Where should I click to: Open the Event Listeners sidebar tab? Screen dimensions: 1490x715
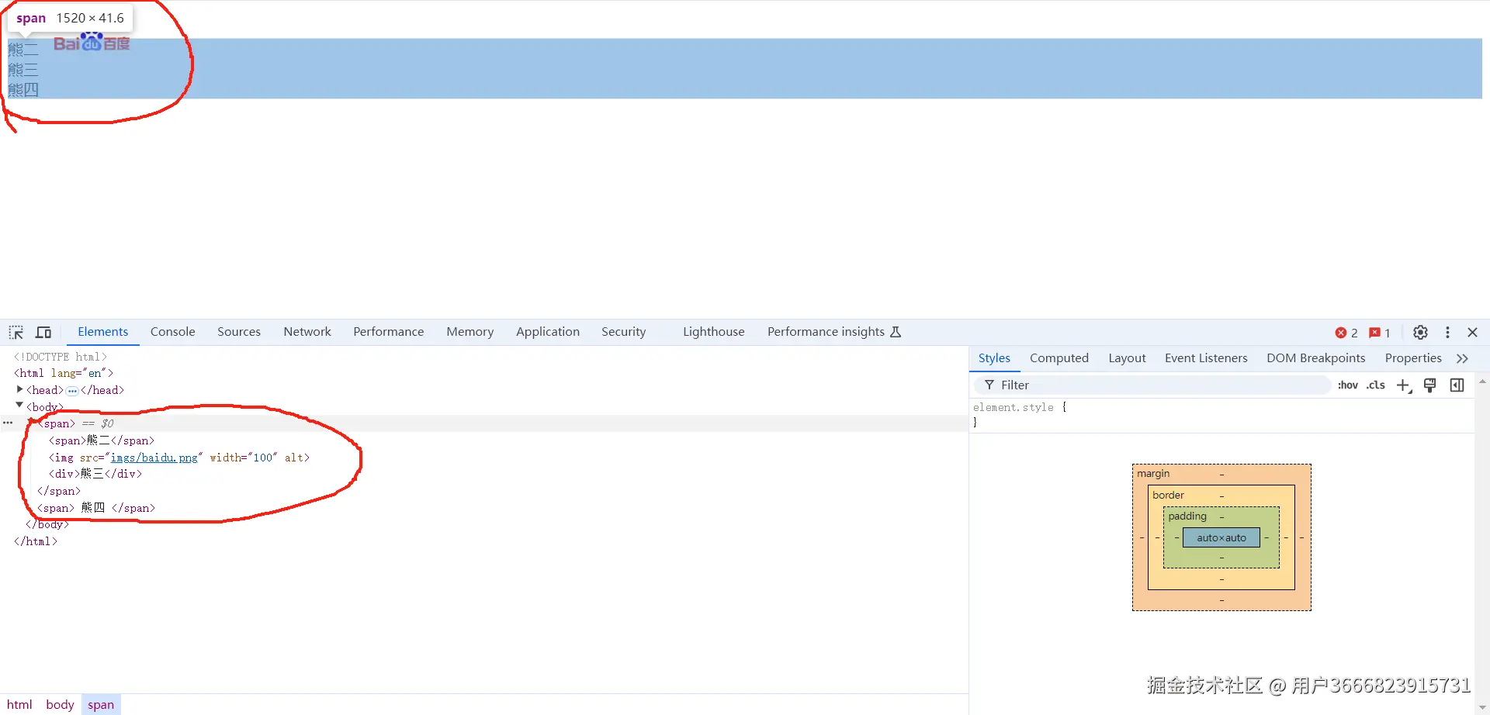pyautogui.click(x=1206, y=358)
